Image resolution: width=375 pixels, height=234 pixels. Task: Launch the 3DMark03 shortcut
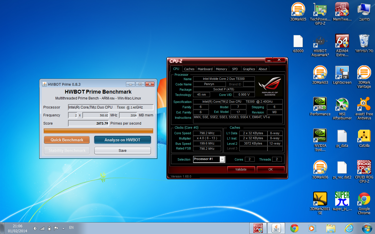pyautogui.click(x=320, y=75)
